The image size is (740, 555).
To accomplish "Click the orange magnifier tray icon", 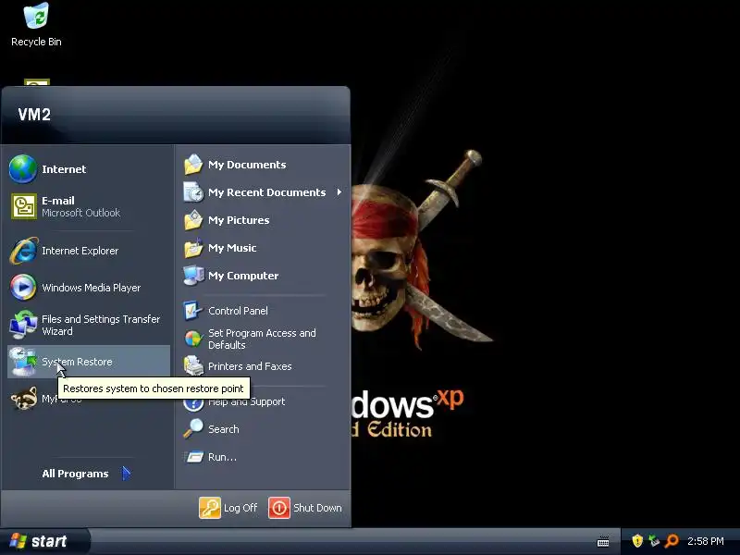I will [x=672, y=541].
